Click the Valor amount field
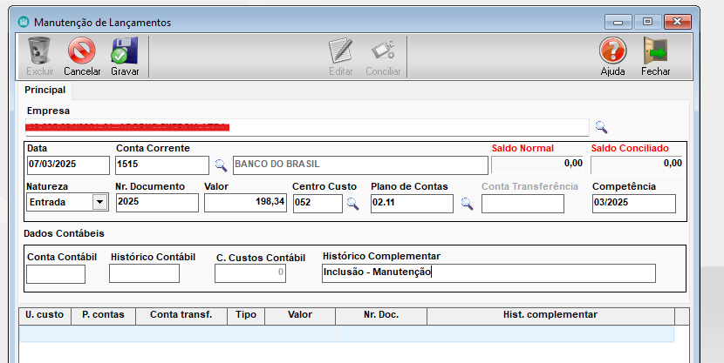This screenshot has height=363, width=724. 244,203
